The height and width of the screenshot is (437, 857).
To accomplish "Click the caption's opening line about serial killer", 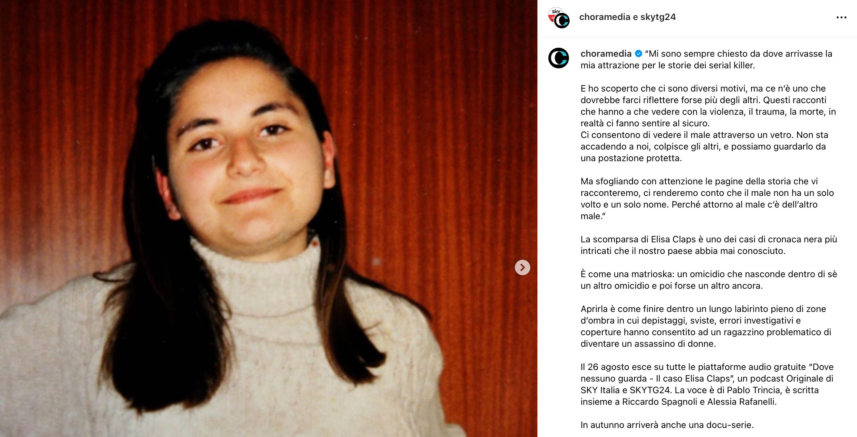I will pos(706,60).
